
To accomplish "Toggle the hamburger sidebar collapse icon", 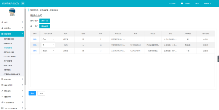I will 22,3.
